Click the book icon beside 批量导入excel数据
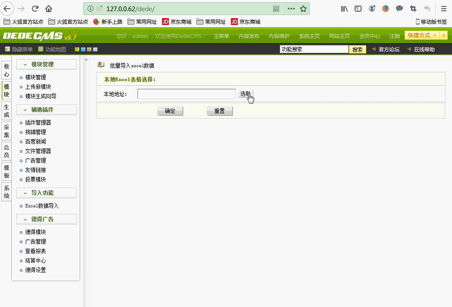Screen dimensions: 452x307 [100, 65]
